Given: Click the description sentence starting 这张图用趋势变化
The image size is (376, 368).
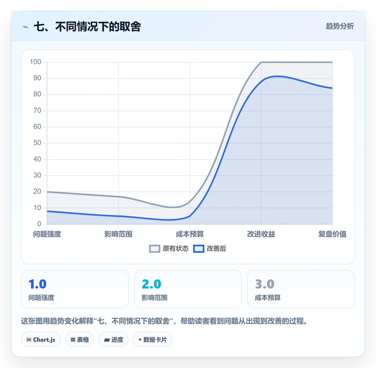Looking at the screenshot, I should pyautogui.click(x=164, y=321).
